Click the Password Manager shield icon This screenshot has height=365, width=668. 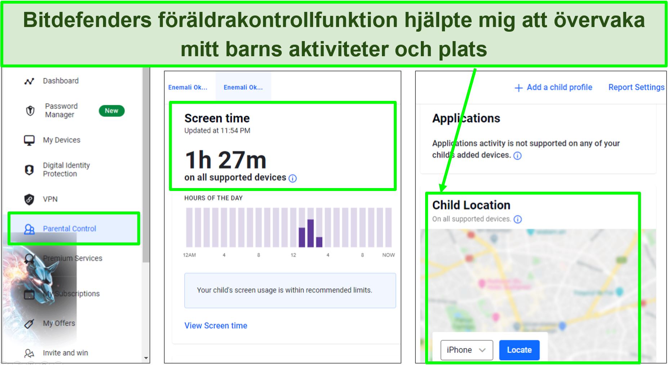coord(30,111)
